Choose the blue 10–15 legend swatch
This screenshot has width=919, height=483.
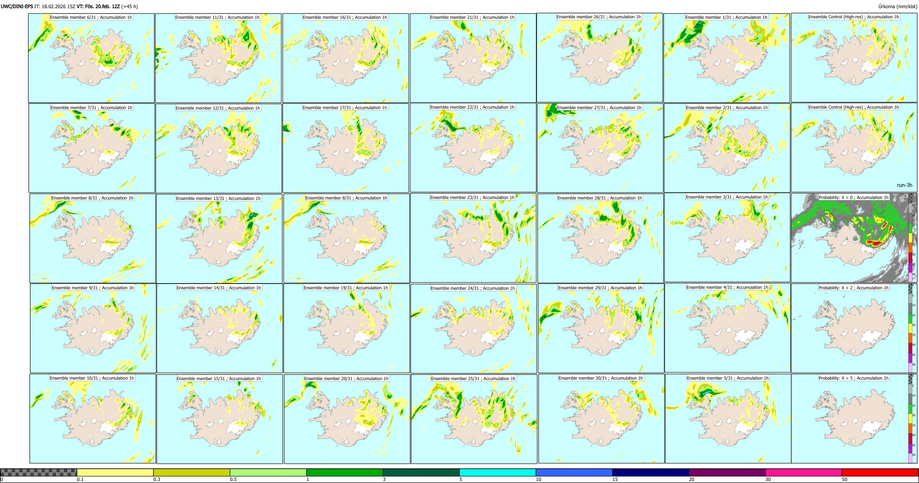[x=574, y=472]
